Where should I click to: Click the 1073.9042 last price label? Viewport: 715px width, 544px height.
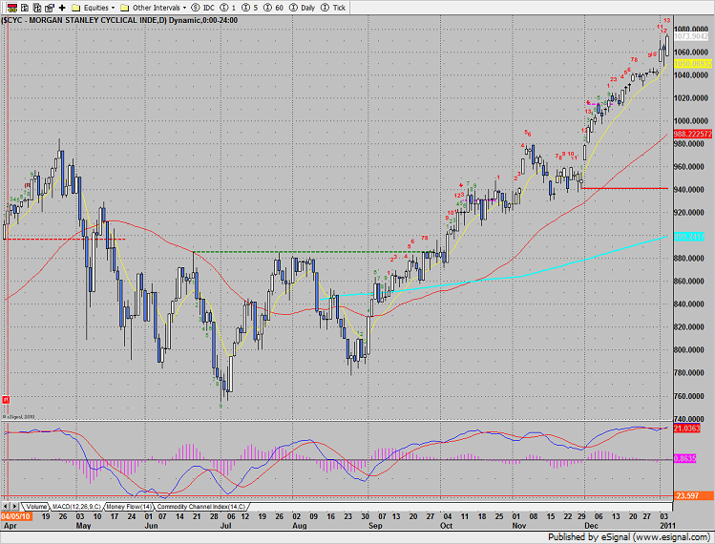[691, 36]
